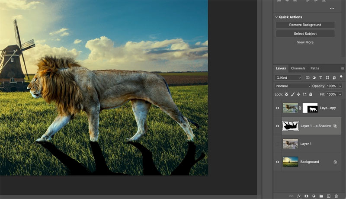Add a layer mask
Screen dimensions: 346x199
pyautogui.click(x=306, y=196)
